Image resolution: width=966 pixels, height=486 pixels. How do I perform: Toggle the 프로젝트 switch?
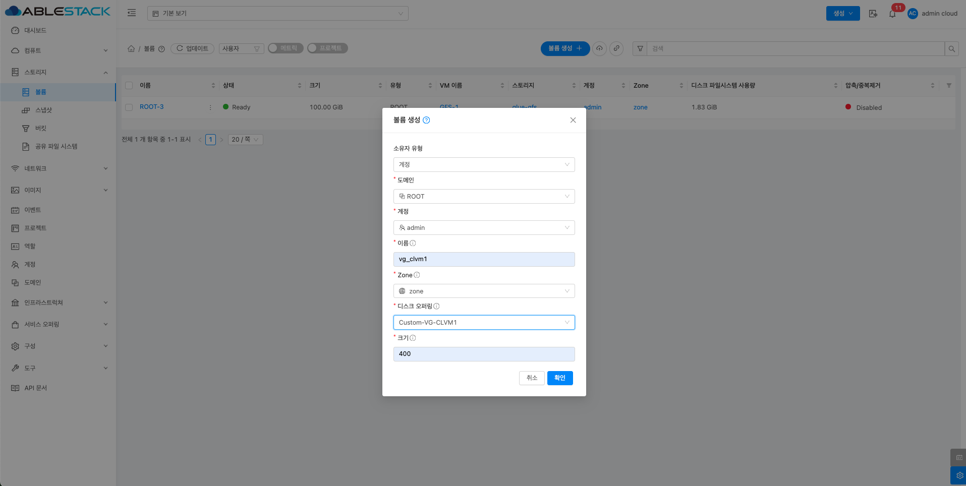327,48
